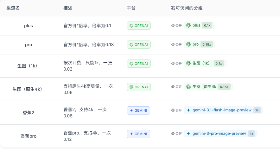The height and width of the screenshot is (150, 280).
Task: Click the 公开 label in 生图（原生4k）row
Action: click(x=179, y=87)
